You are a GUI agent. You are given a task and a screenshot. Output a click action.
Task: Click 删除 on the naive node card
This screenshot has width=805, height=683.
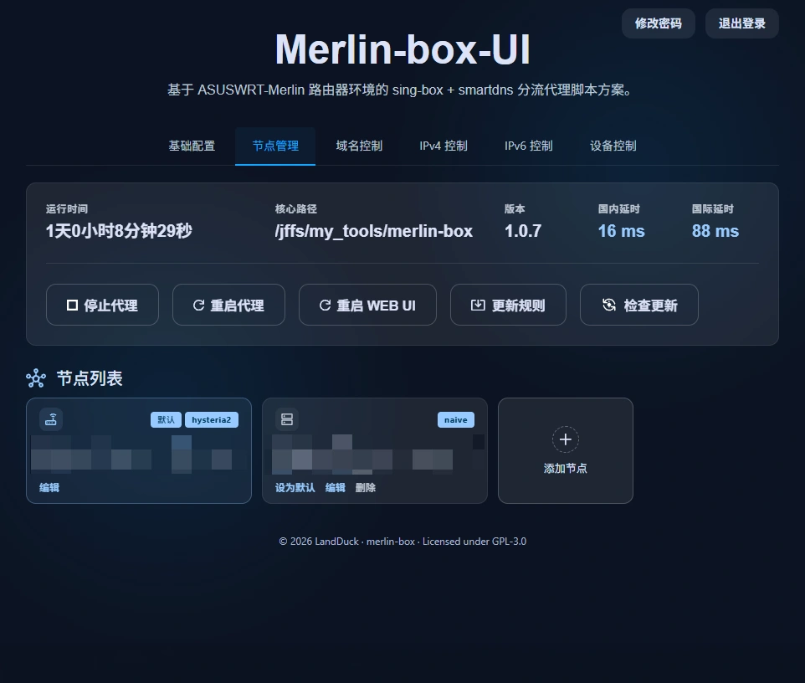366,487
